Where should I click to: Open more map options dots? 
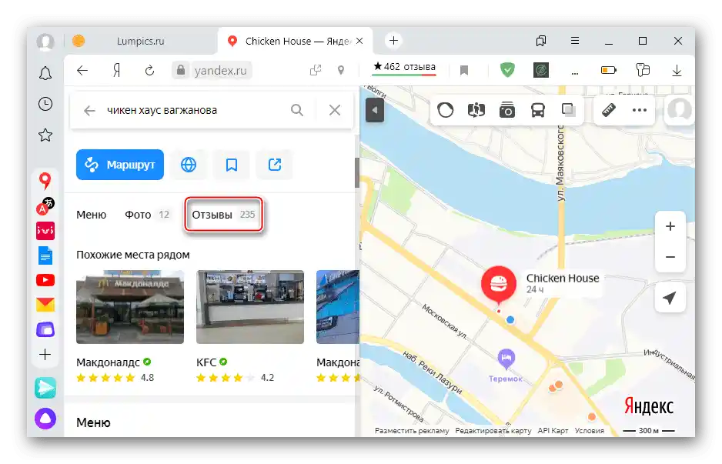tap(640, 110)
